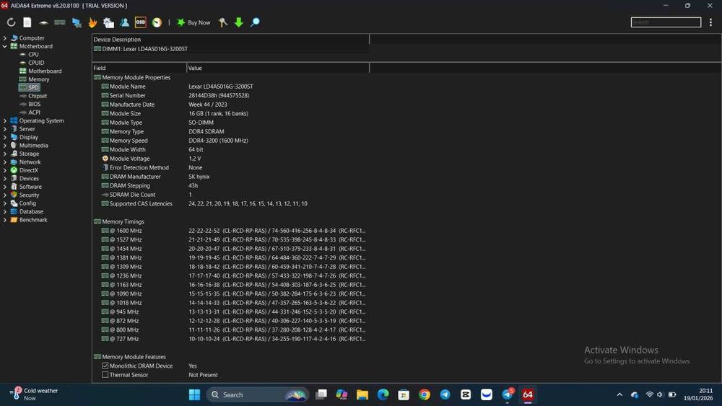
Task: Select the DirectX tree item
Action: tap(29, 170)
